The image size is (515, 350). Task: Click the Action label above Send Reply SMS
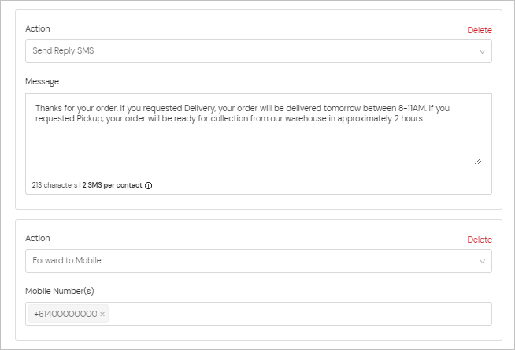pyautogui.click(x=38, y=28)
